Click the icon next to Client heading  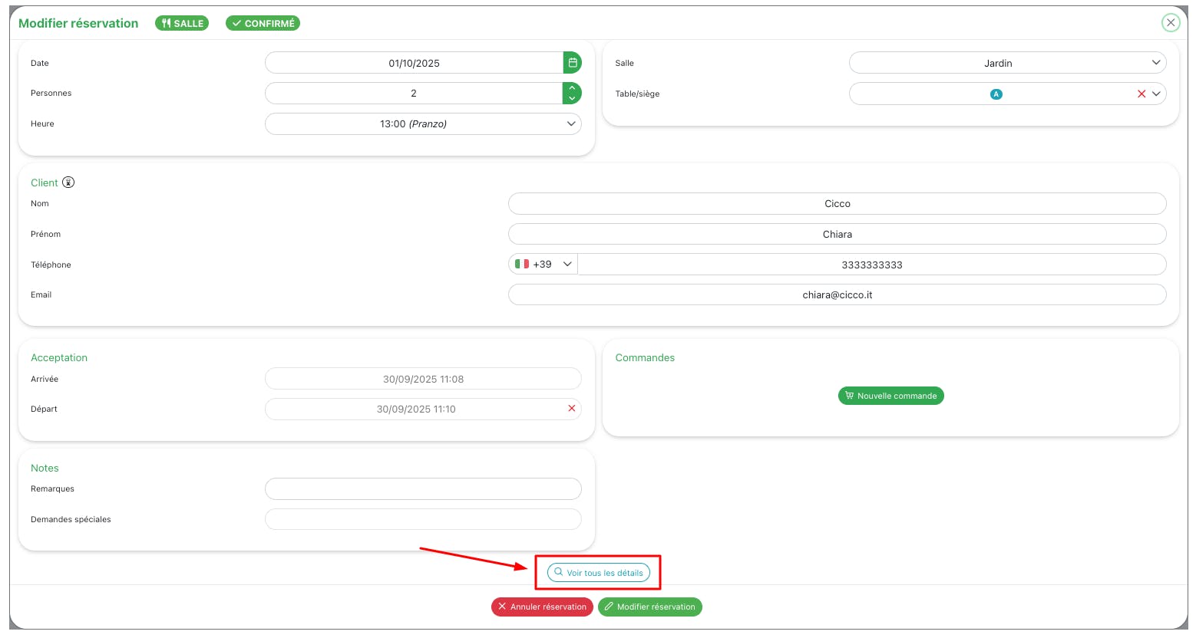[68, 183]
